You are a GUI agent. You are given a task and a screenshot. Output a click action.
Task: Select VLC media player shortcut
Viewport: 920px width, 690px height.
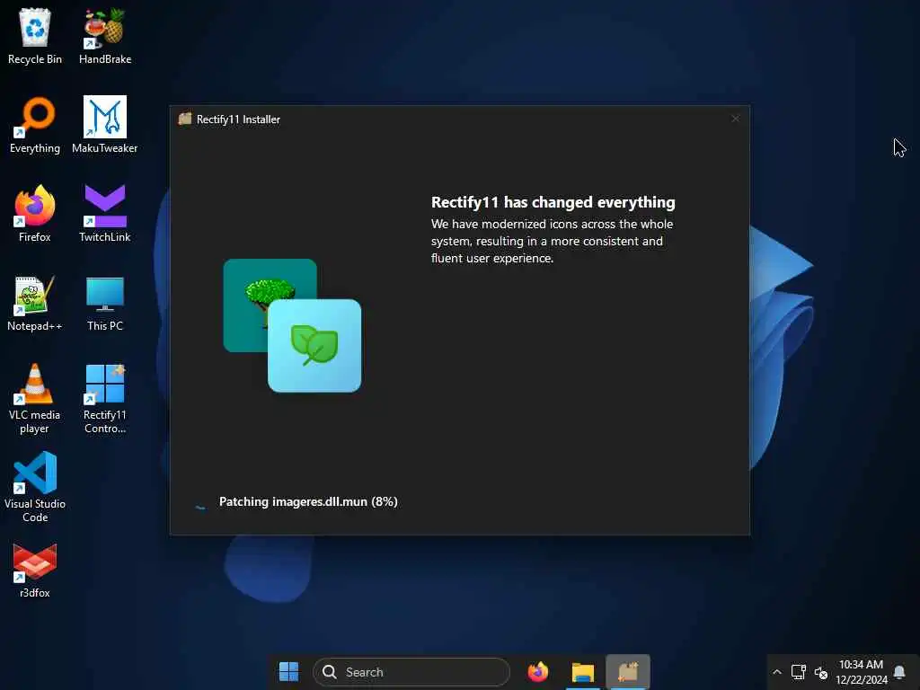[x=35, y=399]
